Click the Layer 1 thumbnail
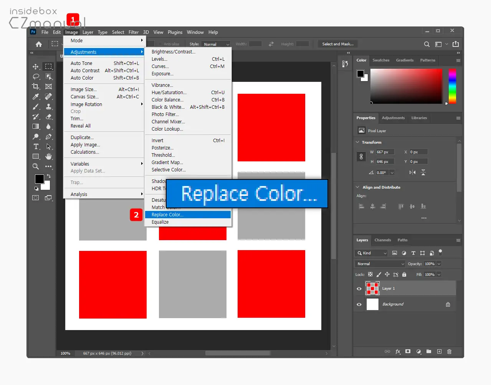 click(x=372, y=289)
